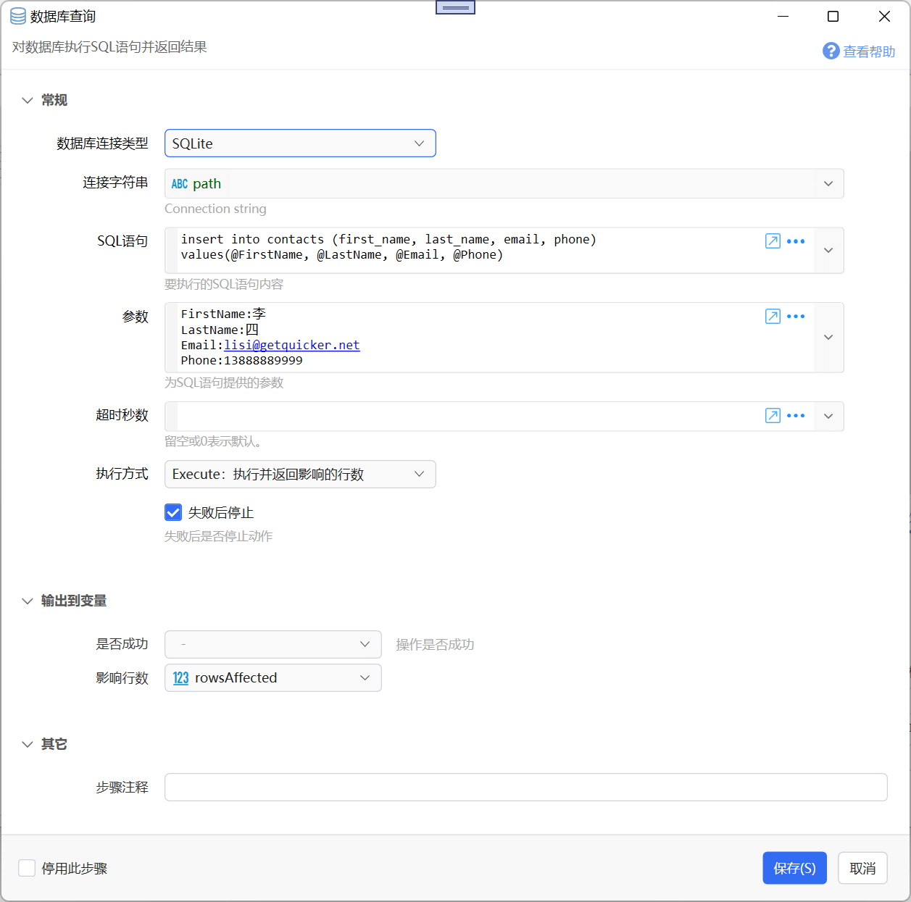This screenshot has width=911, height=902.
Task: Click into the SQL语句 text area
Action: (470, 250)
